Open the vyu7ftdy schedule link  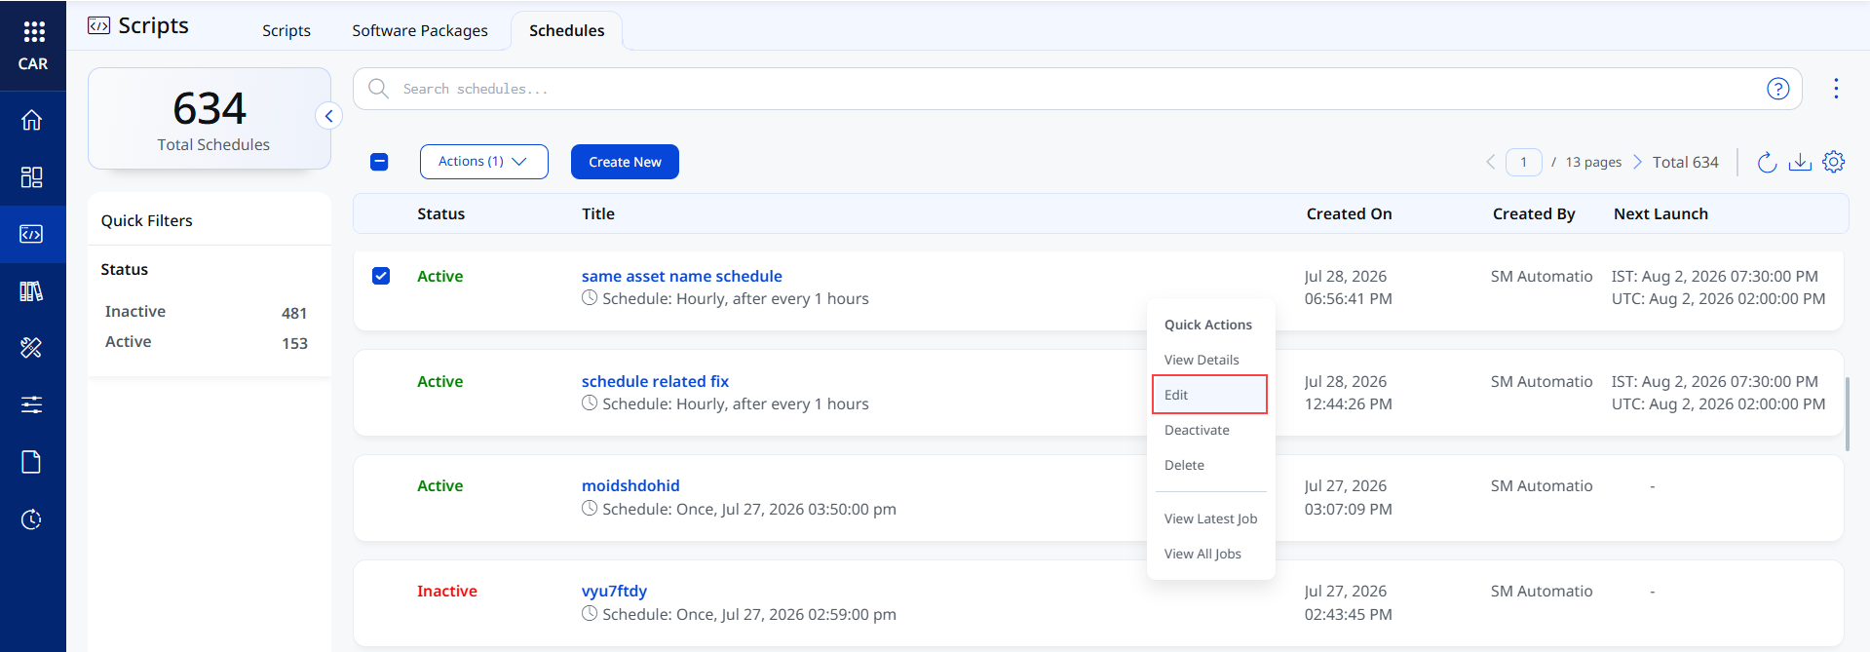[614, 591]
